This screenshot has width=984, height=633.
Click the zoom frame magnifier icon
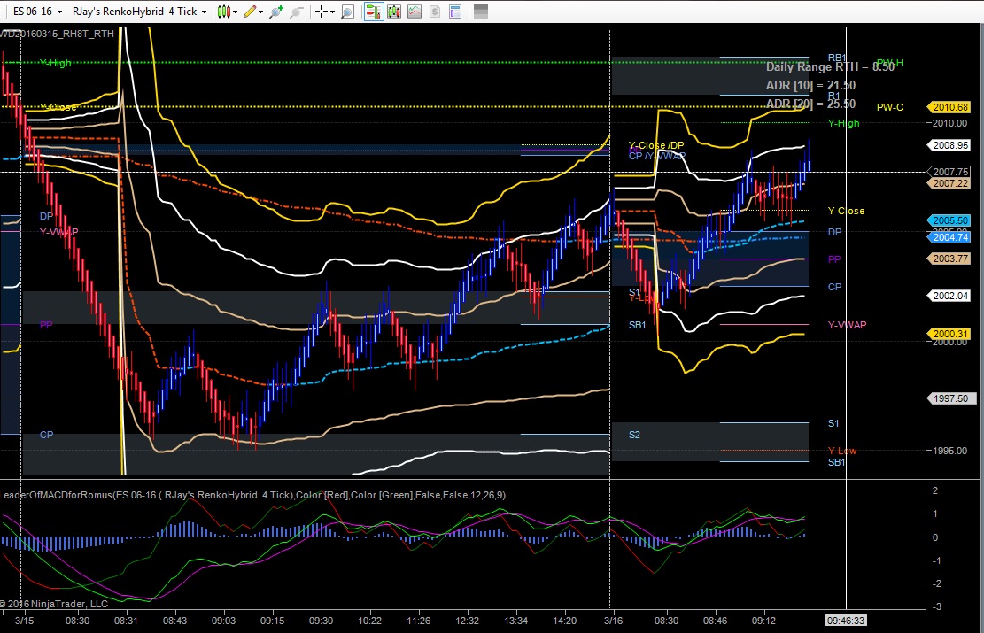pyautogui.click(x=347, y=12)
